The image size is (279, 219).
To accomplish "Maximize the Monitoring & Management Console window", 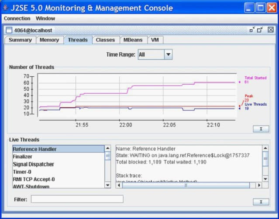I will point(261,8).
